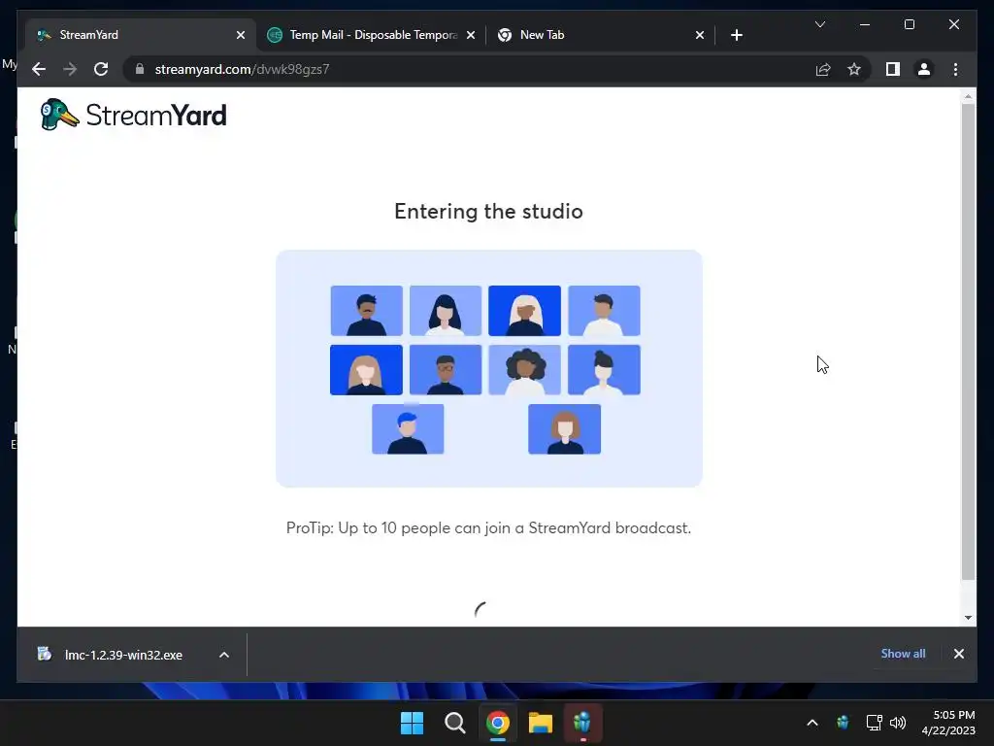Click the Chrome taskbar icon
Viewport: 994px width, 746px height.
[x=498, y=723]
